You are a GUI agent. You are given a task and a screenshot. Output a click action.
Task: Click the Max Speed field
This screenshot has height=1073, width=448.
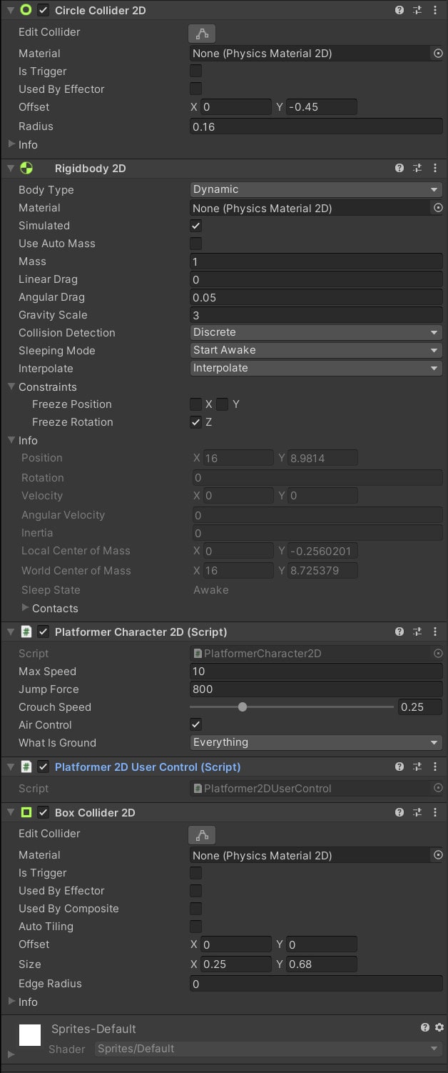coord(316,672)
